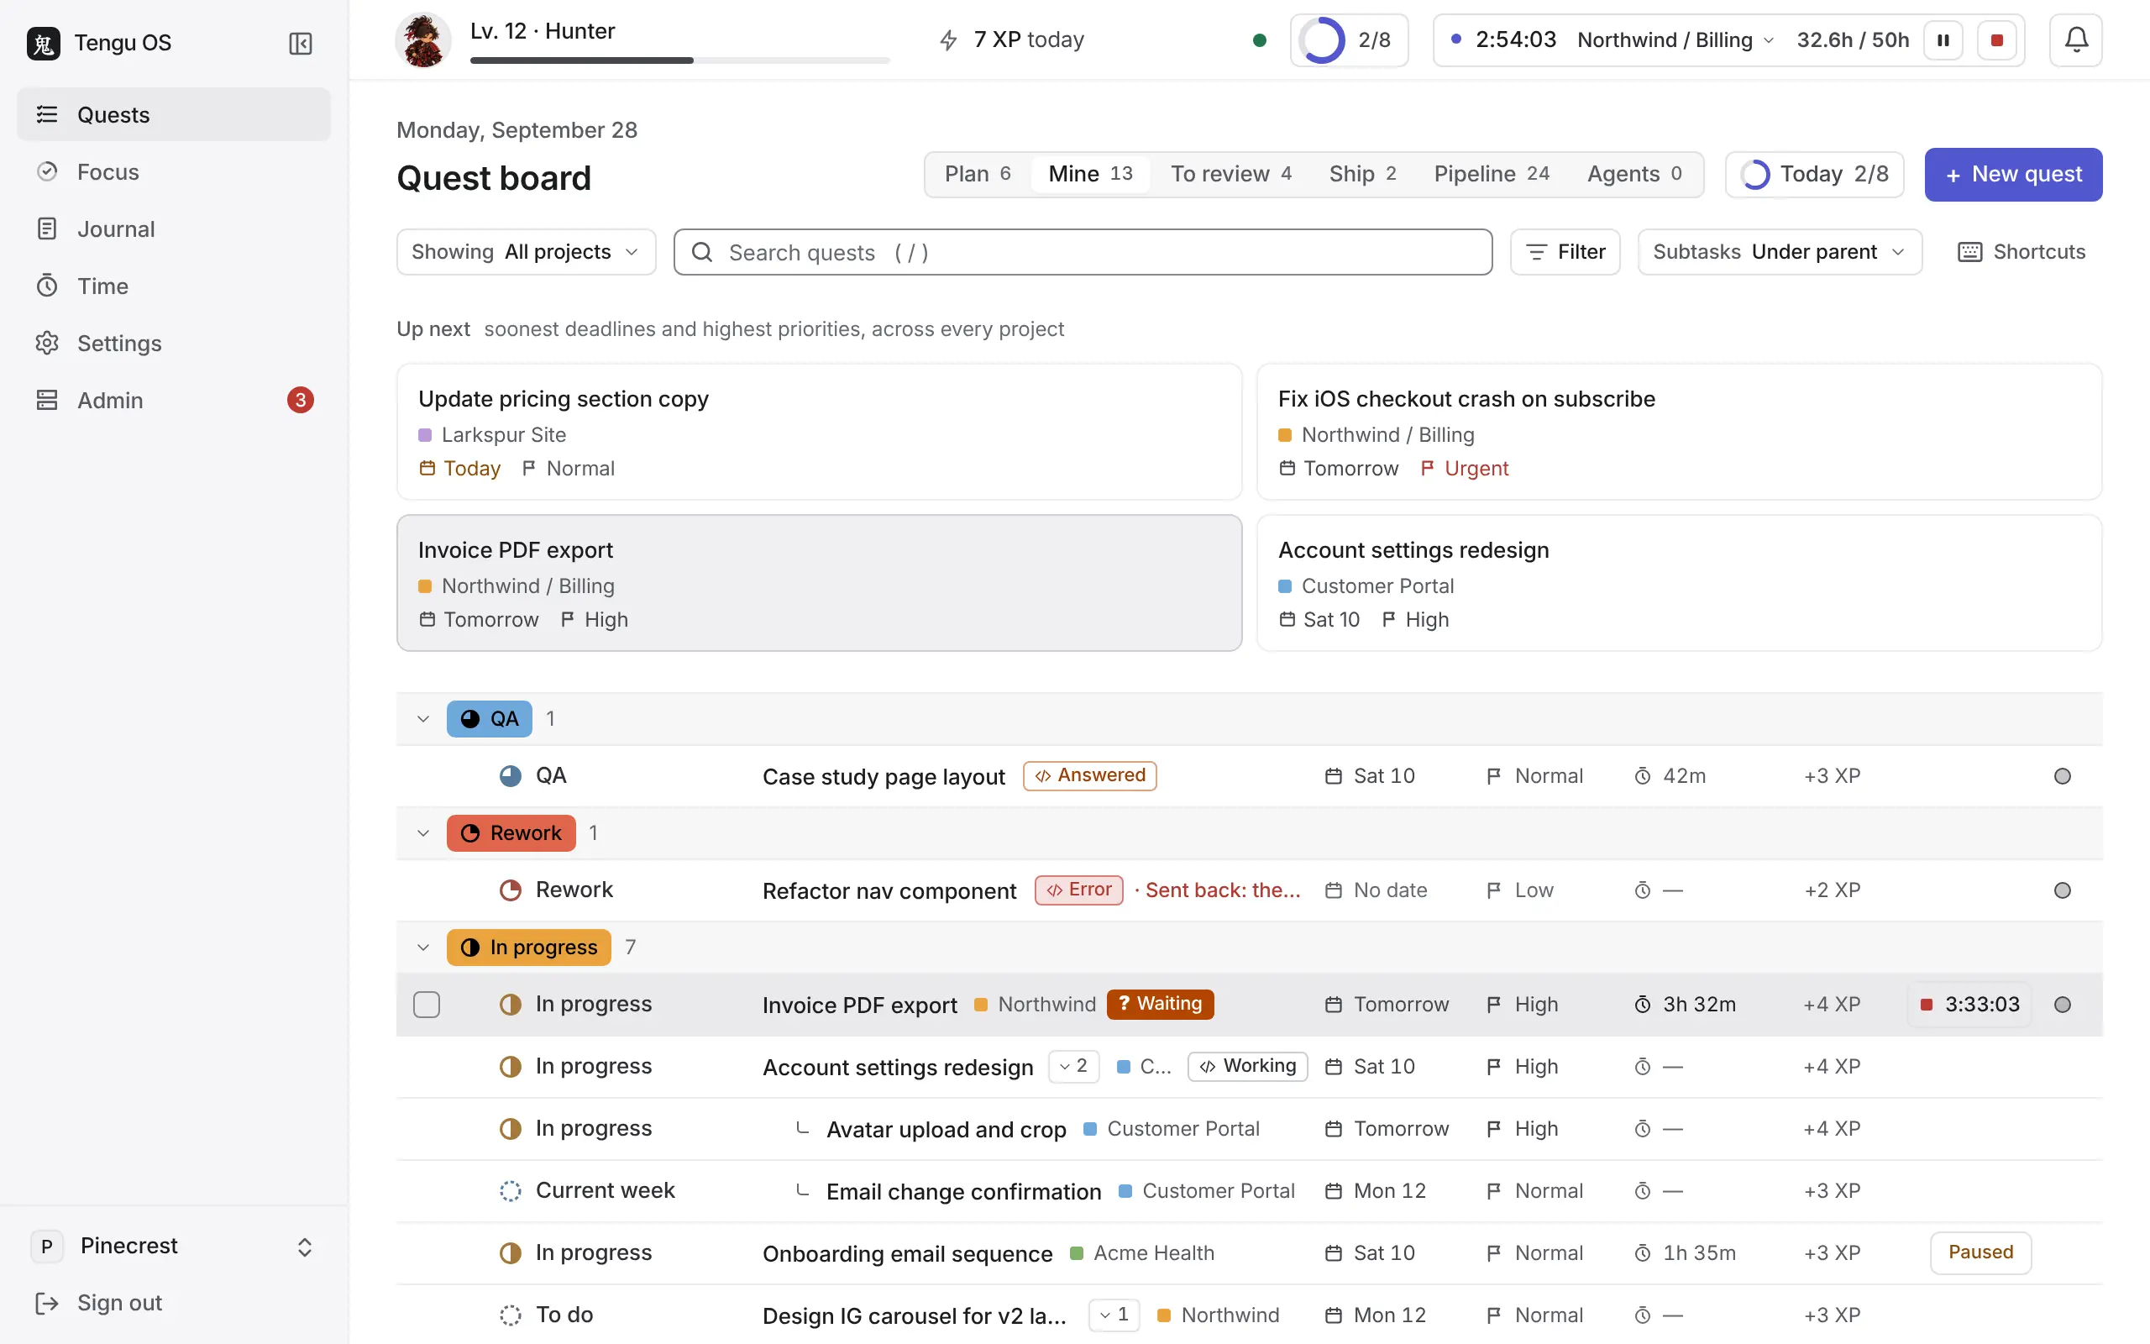Click the Answered badge on Case study
The image size is (2150, 1344).
(x=1089, y=775)
